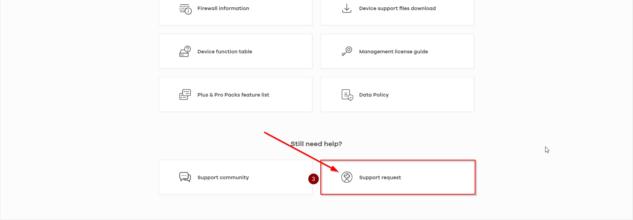This screenshot has height=220, width=633.
Task: Click the Support community chat bubbles icon
Action: (x=185, y=177)
